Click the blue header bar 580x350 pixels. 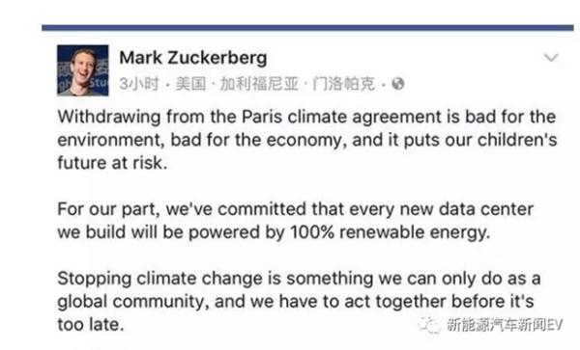click(x=307, y=28)
